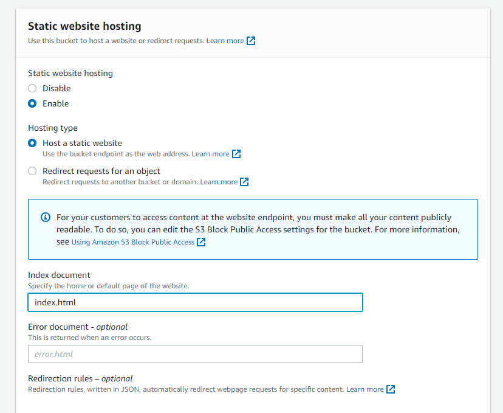This screenshot has height=413, width=503.
Task: Click the info icon in the blue notice
Action: [46, 217]
